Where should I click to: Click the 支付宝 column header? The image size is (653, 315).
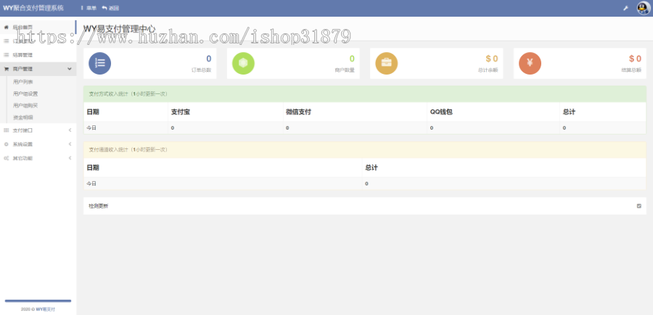[181, 112]
